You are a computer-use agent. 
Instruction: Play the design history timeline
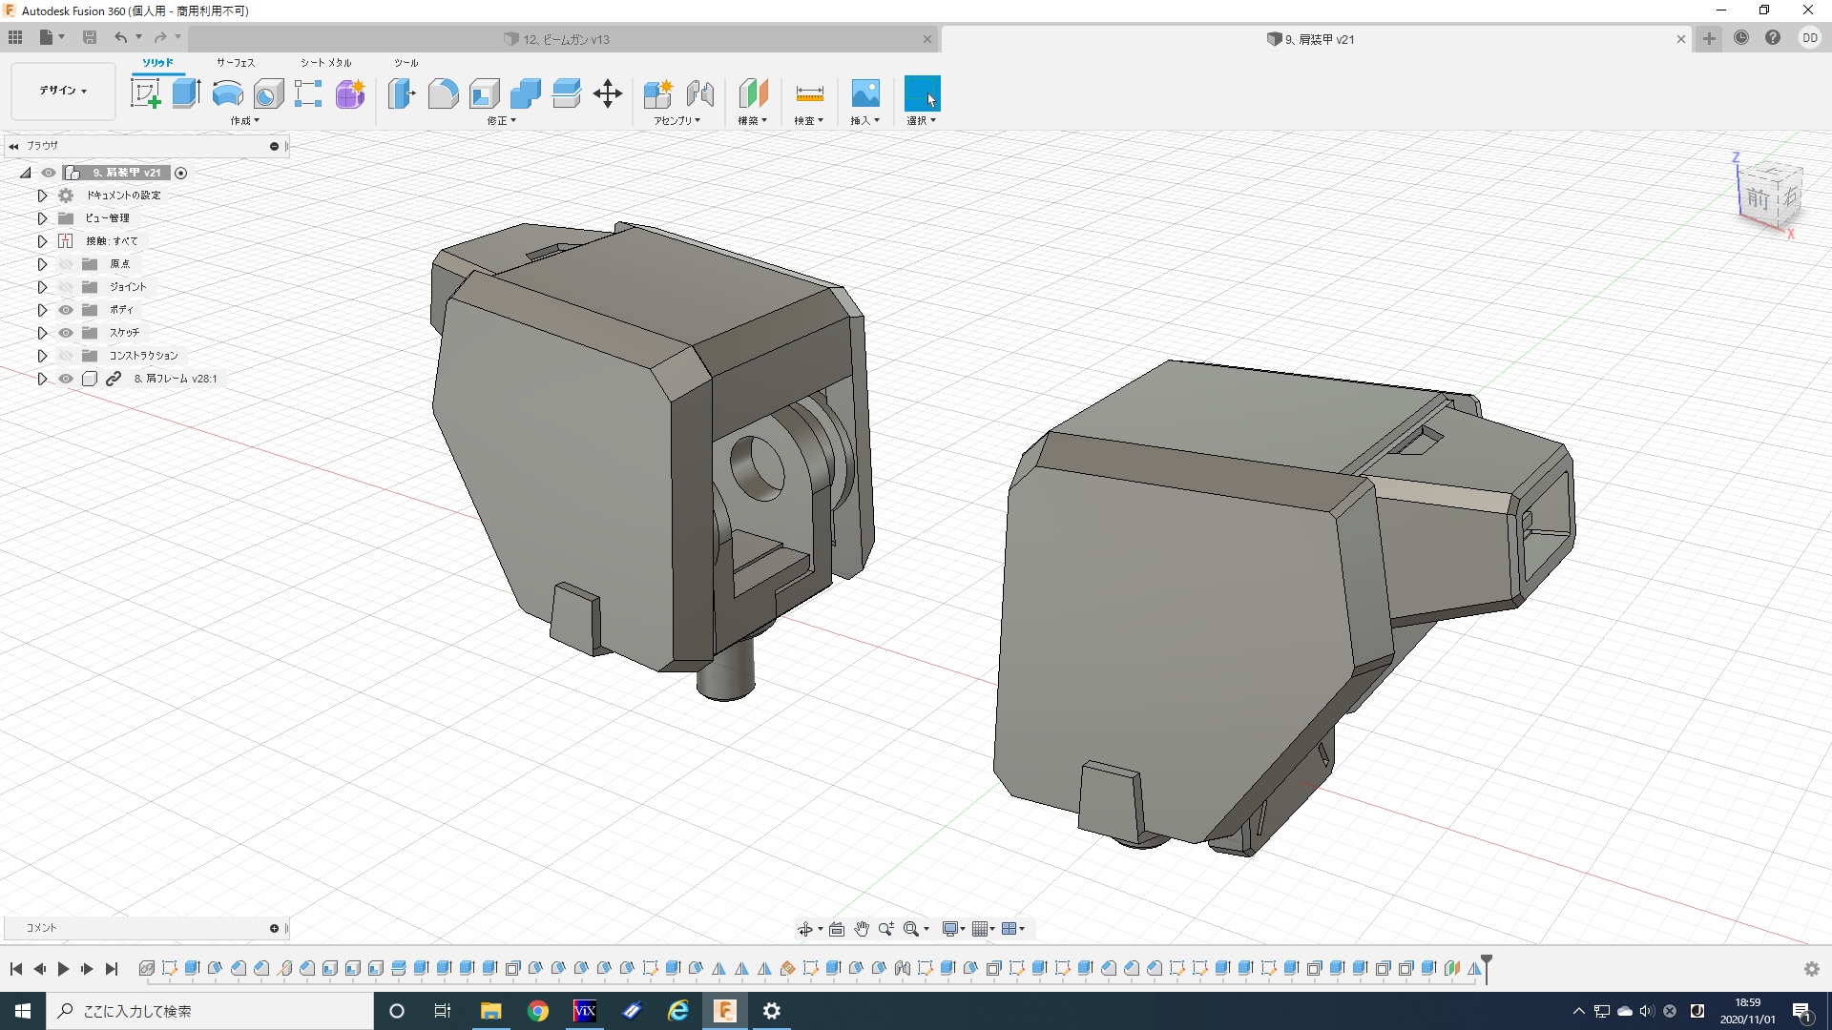[x=63, y=969]
